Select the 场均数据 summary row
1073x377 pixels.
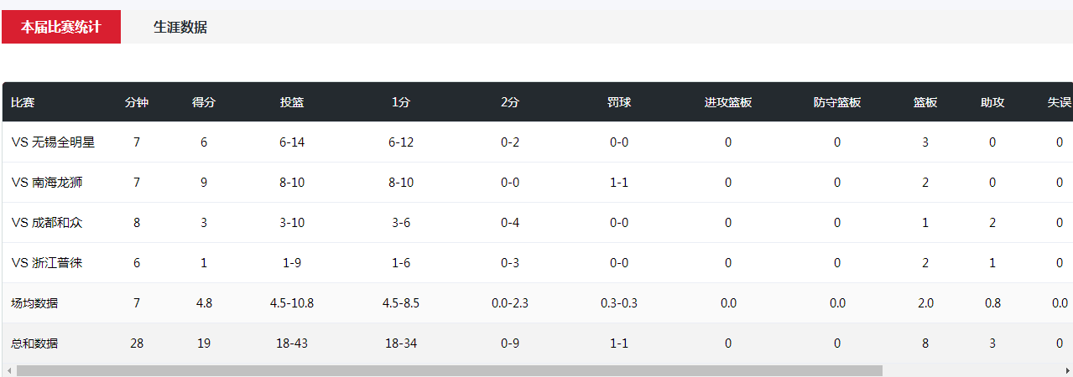538,303
